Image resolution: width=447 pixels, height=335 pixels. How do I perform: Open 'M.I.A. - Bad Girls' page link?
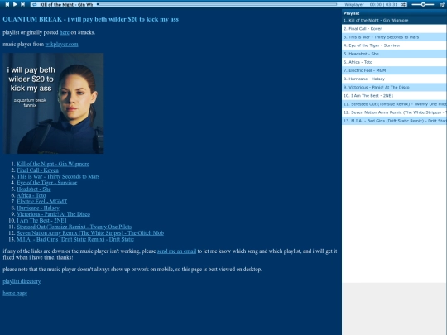tap(75, 239)
